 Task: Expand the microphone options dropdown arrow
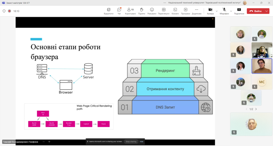click(231, 11)
